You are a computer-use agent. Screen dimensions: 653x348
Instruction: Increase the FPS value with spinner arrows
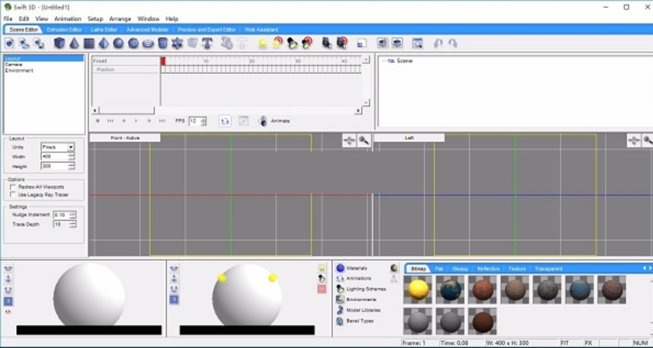[204, 119]
